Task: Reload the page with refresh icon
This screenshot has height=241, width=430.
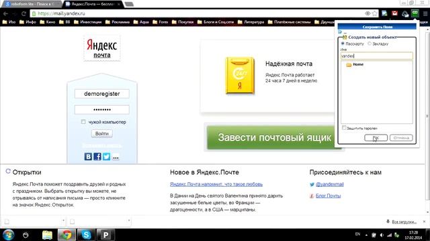Action: click(x=24, y=13)
